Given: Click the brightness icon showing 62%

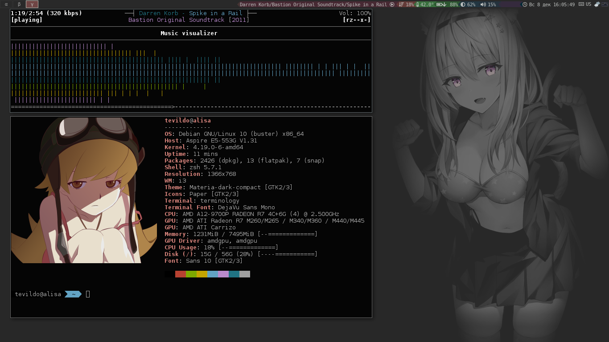Looking at the screenshot, I should (x=463, y=4).
